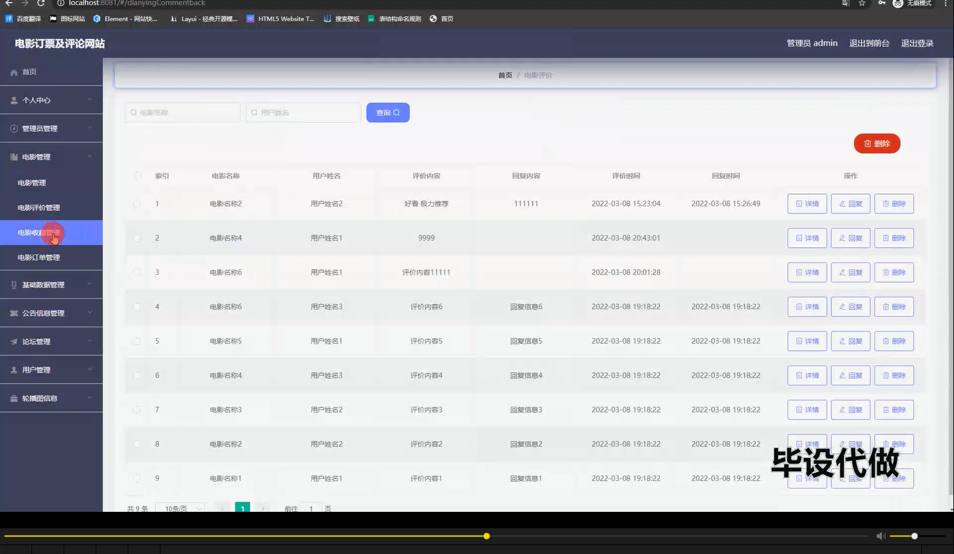Click the 用户姓名 search input field
The height and width of the screenshot is (554, 954).
coord(303,113)
